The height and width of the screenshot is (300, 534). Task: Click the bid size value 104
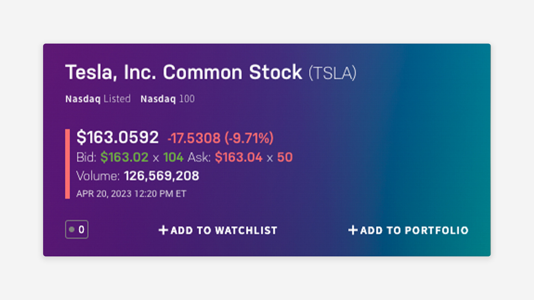click(x=173, y=157)
